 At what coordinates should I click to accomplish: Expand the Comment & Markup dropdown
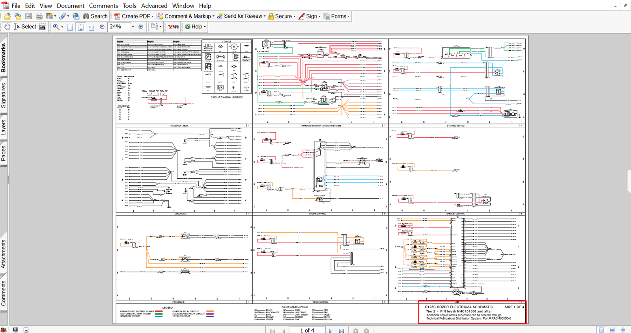213,16
